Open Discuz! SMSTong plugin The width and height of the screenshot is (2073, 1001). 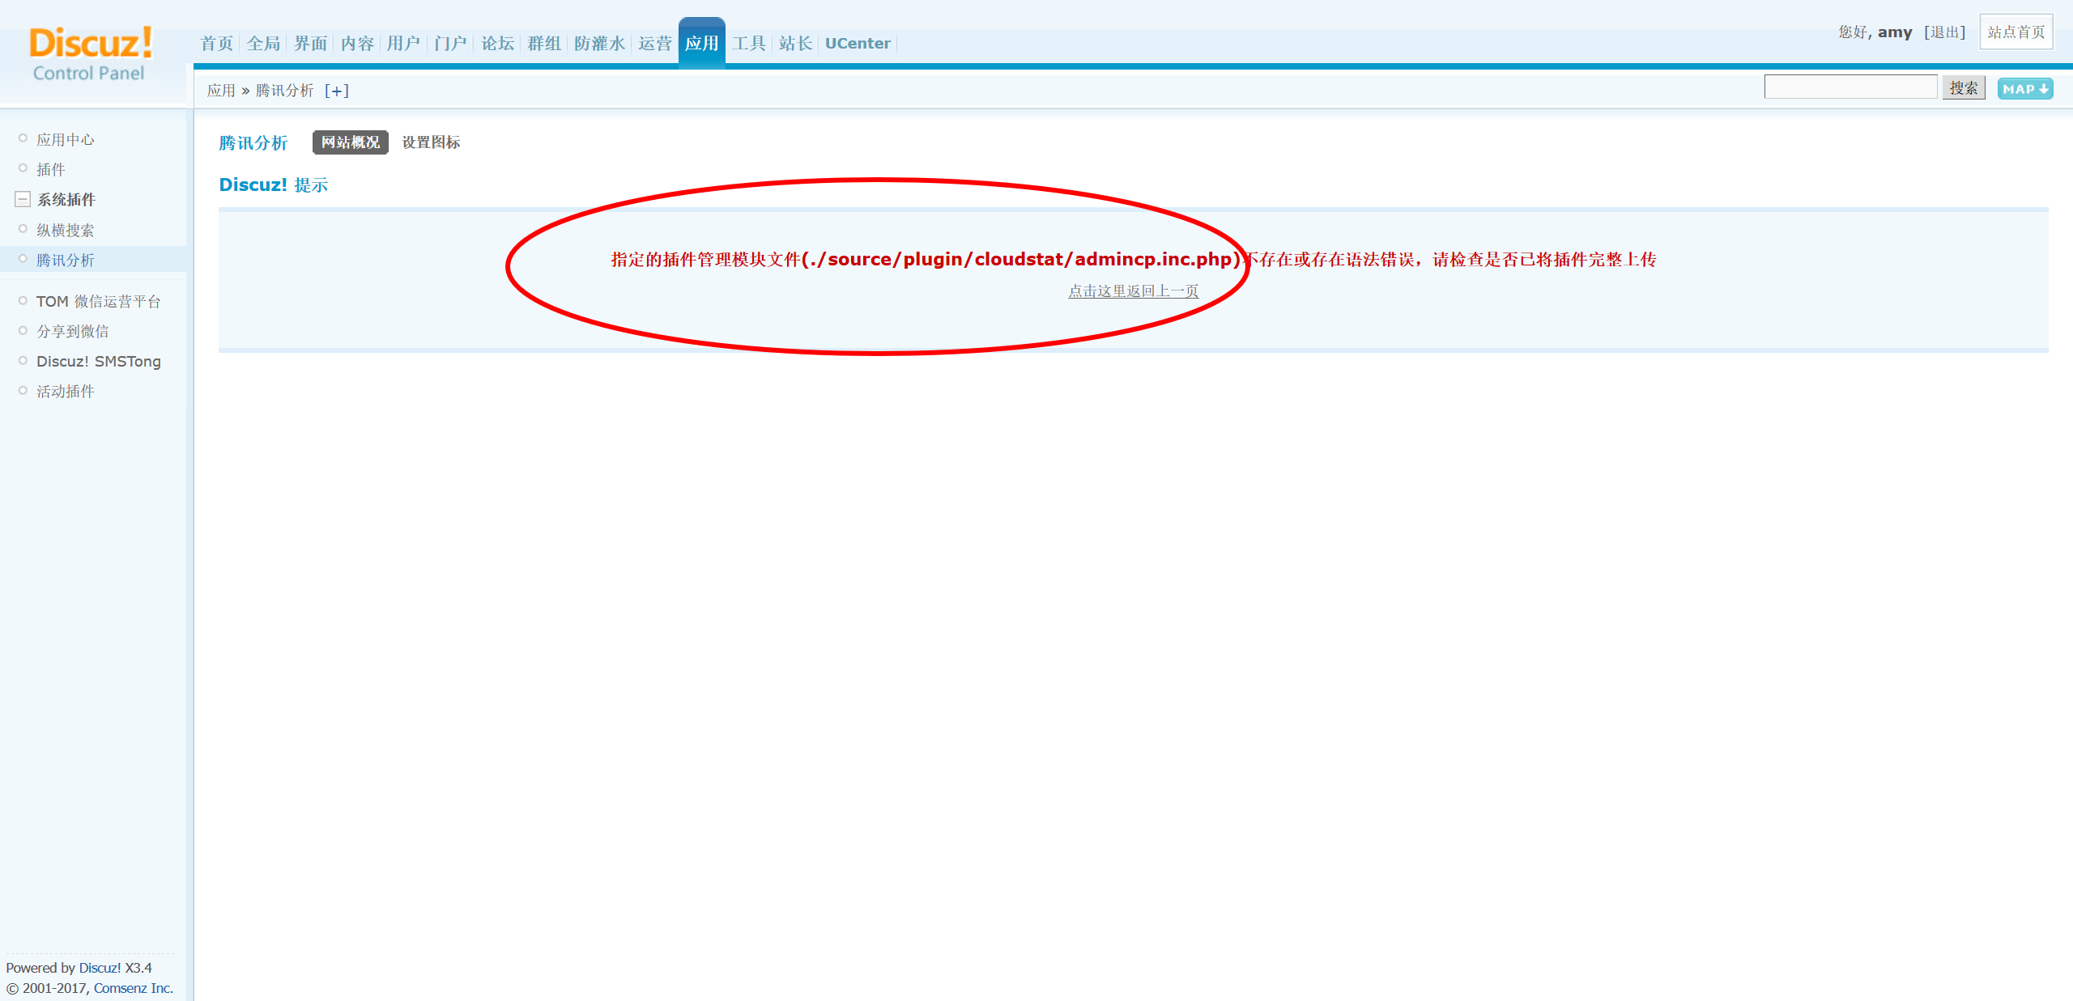(99, 362)
